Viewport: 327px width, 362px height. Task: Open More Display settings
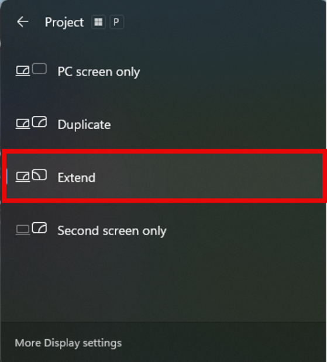coord(68,343)
